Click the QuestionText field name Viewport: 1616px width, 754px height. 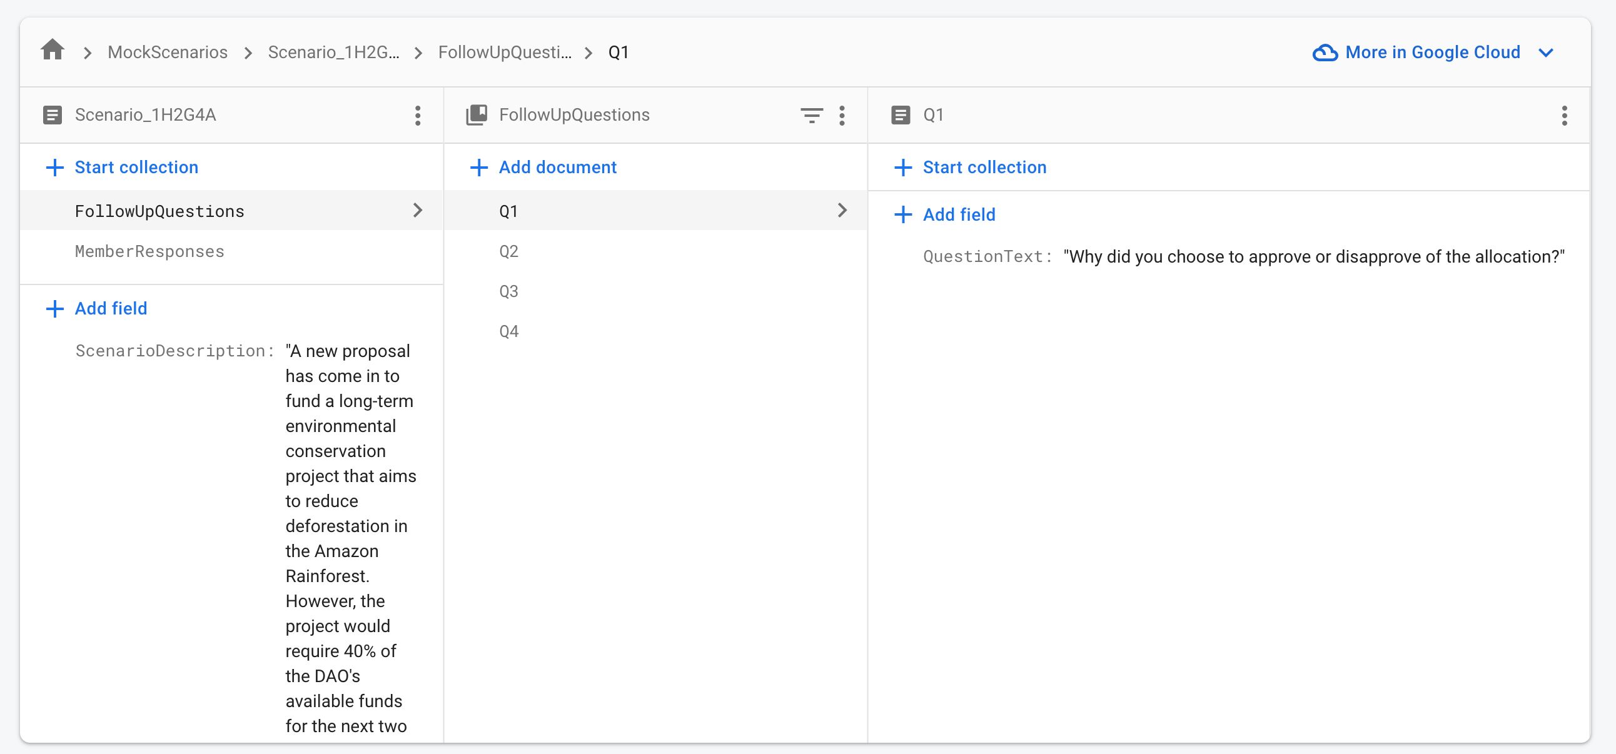[987, 256]
